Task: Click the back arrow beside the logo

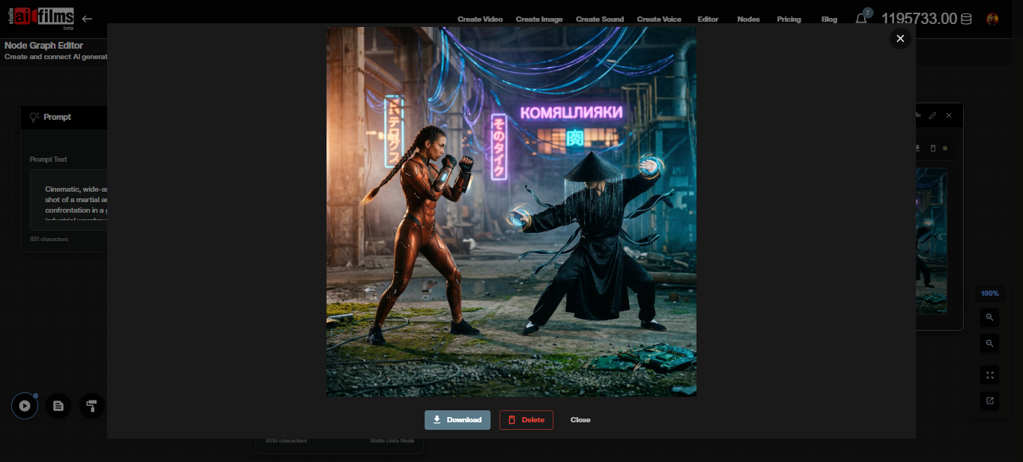Action: tap(88, 19)
